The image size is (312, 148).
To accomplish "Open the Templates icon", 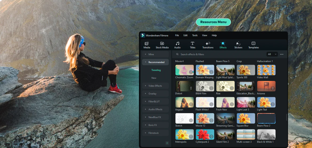I will tap(253, 44).
